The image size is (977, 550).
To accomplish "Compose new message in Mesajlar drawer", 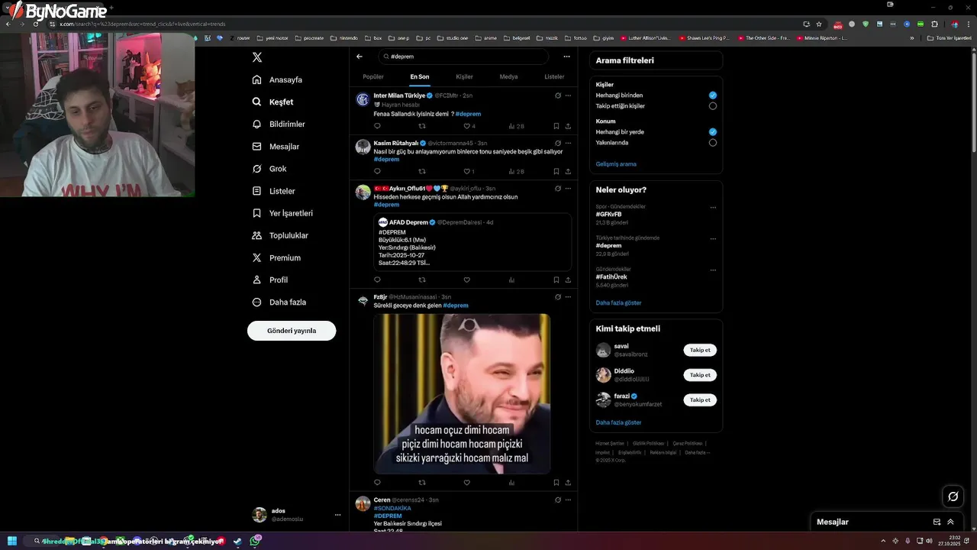I will click(937, 522).
